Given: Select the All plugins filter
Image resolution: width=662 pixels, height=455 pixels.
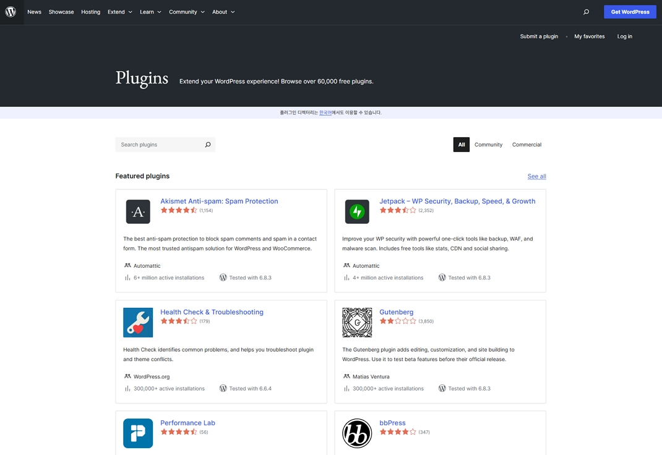Looking at the screenshot, I should (462, 145).
